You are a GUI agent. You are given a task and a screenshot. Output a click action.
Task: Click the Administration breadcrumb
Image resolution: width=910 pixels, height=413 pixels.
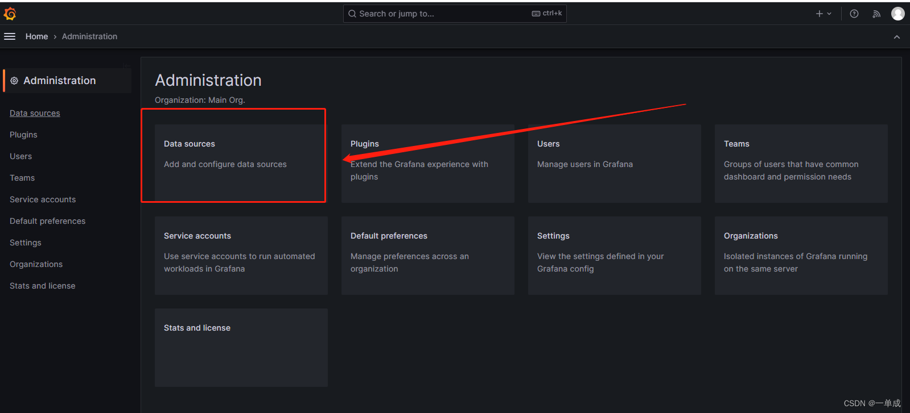point(89,36)
